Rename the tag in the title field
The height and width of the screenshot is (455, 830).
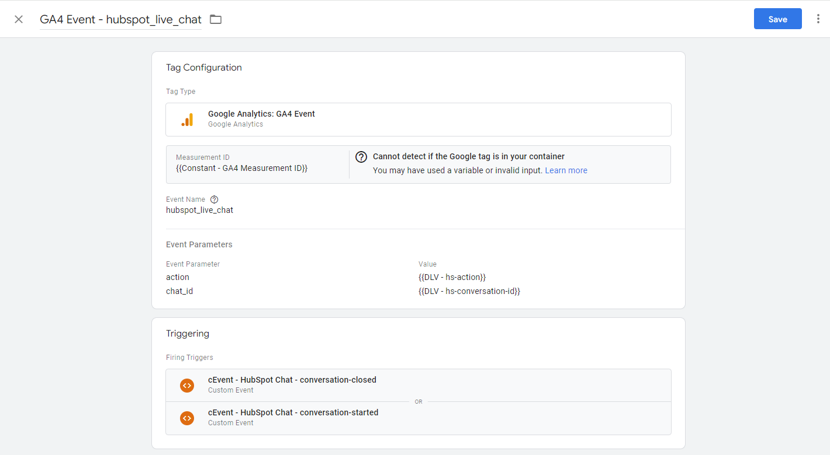[x=120, y=19]
